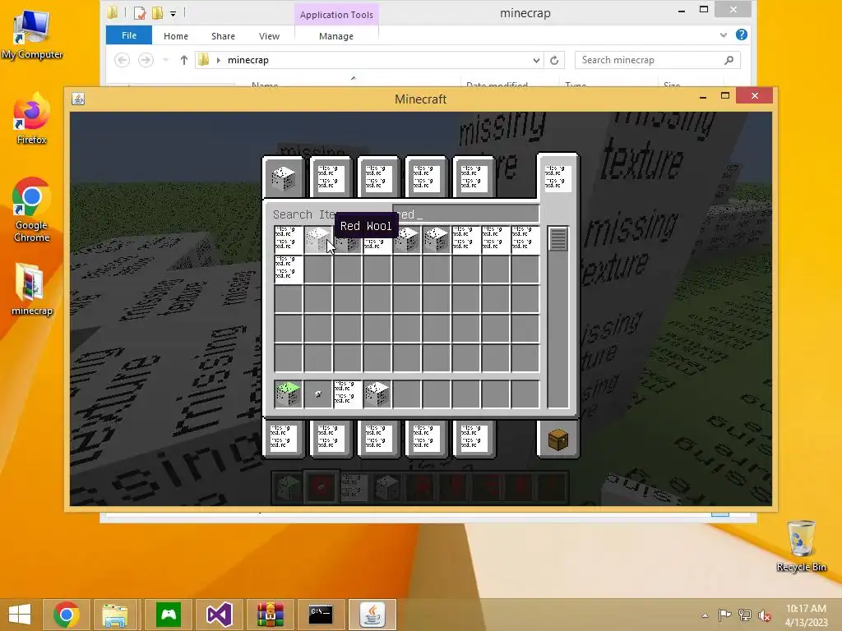Grab the creative inventory scrollbar handle
This screenshot has height=631, width=842.
558,239
